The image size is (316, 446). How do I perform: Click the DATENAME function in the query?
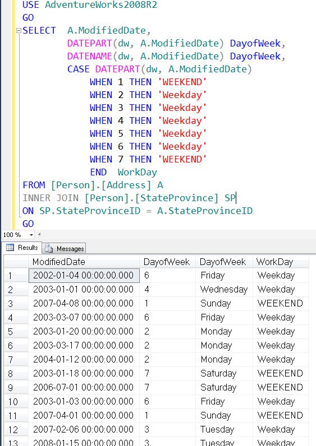pos(89,57)
